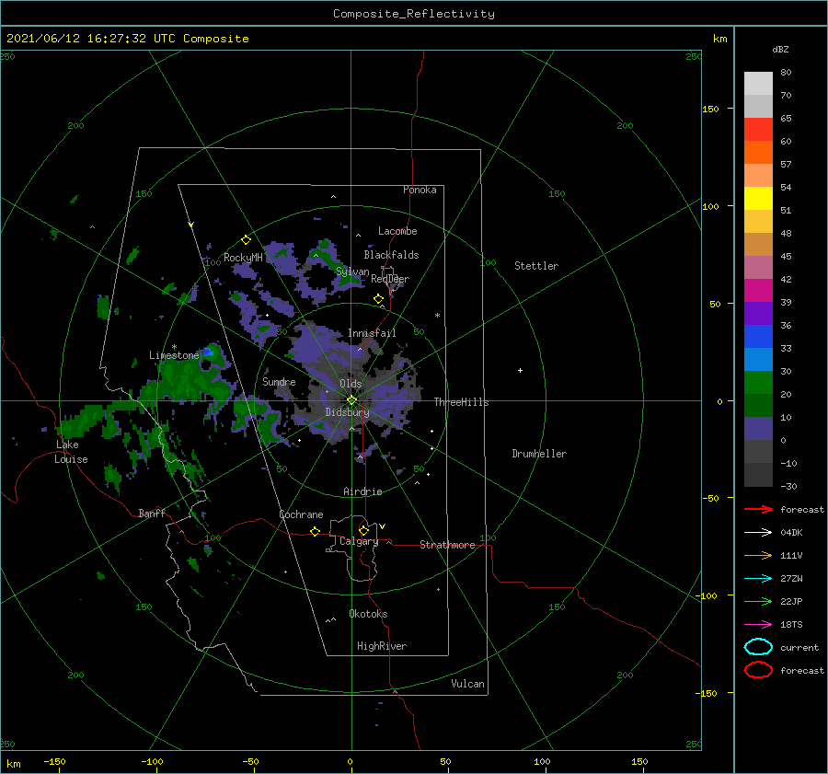The height and width of the screenshot is (774, 828).
Task: Click the blue high-reflectivity cell near Limestone
Action: (208, 352)
